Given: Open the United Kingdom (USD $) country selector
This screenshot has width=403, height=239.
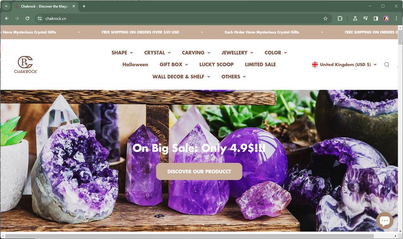Looking at the screenshot, I should [344, 65].
